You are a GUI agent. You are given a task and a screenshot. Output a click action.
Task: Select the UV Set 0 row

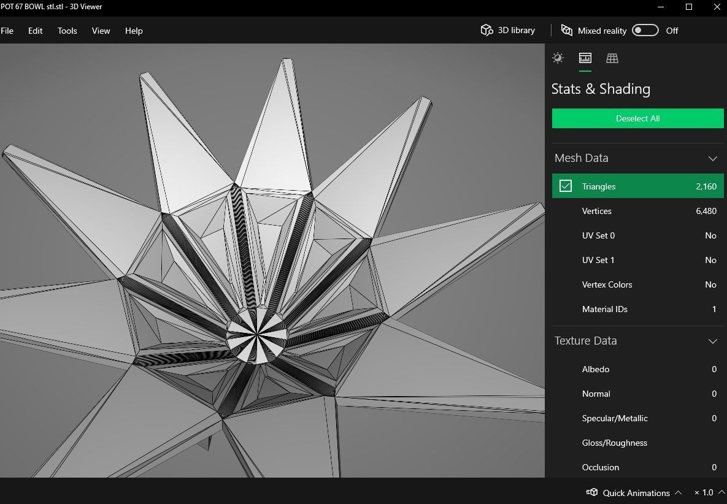(637, 235)
